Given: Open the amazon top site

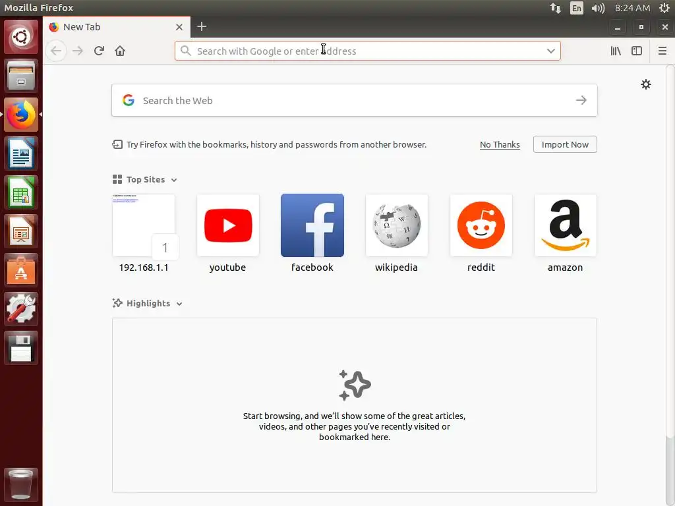Looking at the screenshot, I should pos(565,233).
